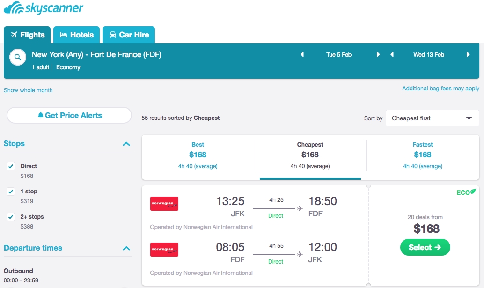Collapse the Stops filter section
Screen dimensions: 484x288
coord(126,144)
